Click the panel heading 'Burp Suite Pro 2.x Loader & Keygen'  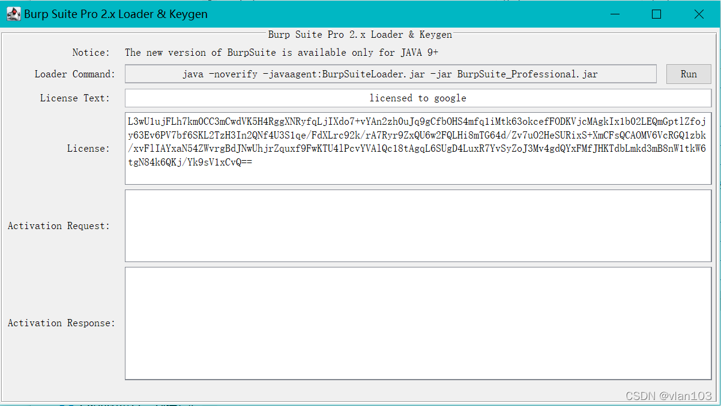click(x=360, y=35)
